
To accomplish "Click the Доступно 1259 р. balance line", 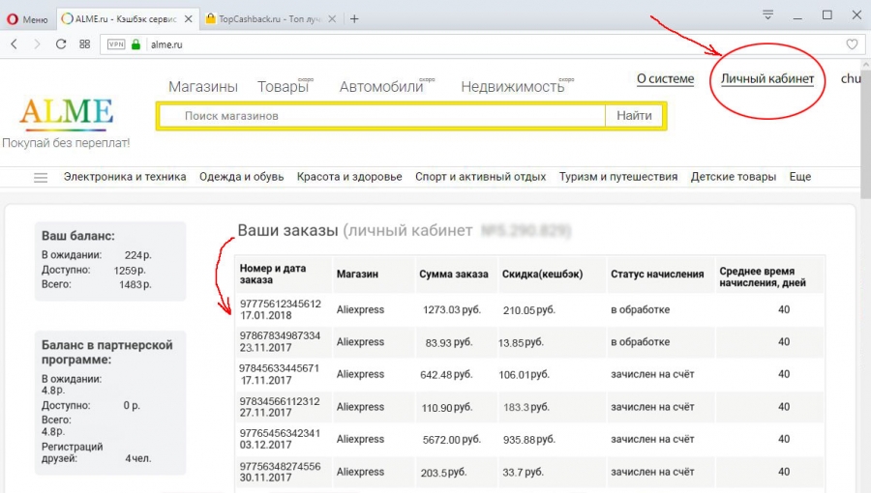I will [x=94, y=270].
